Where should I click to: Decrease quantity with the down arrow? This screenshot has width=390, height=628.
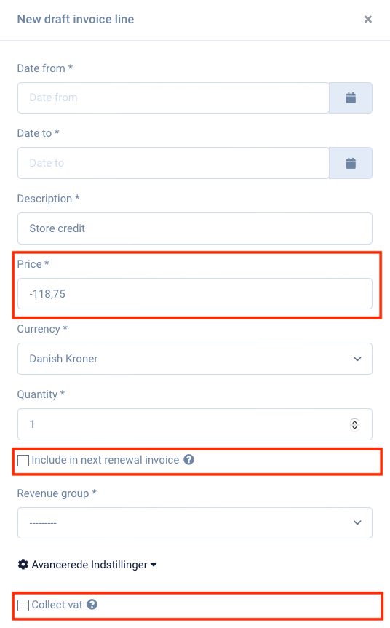tap(354, 427)
